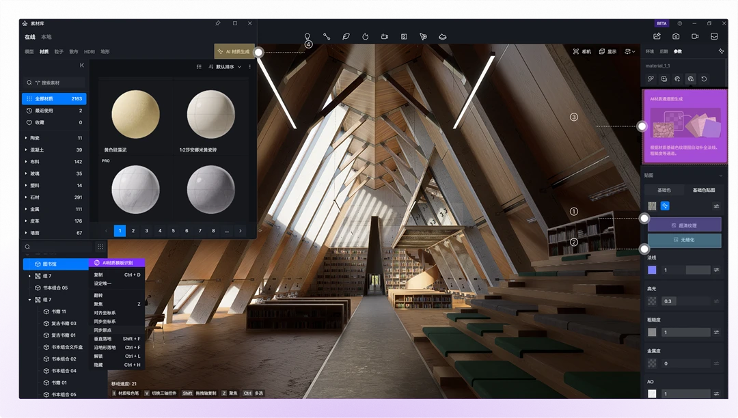738x418 pixels.
Task: Open the 黄色硅藻泥 material thumbnail
Action: tap(135, 115)
